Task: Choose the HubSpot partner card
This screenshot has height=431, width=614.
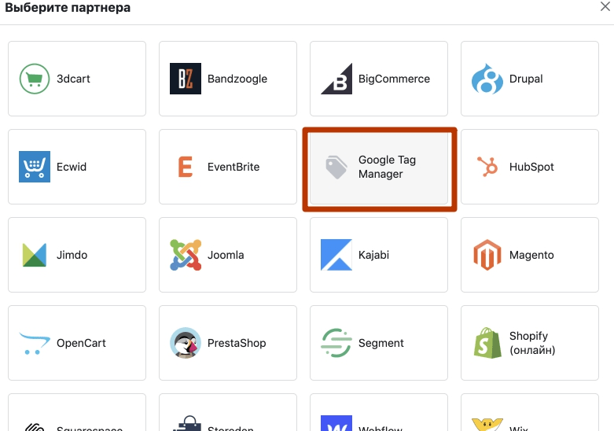Action: click(530, 167)
